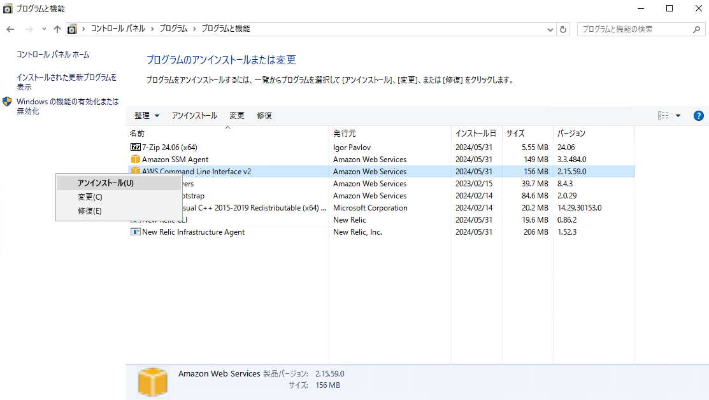Image resolution: width=709 pixels, height=400 pixels.
Task: Click the 5.55 MB size cell
Action: pos(535,147)
